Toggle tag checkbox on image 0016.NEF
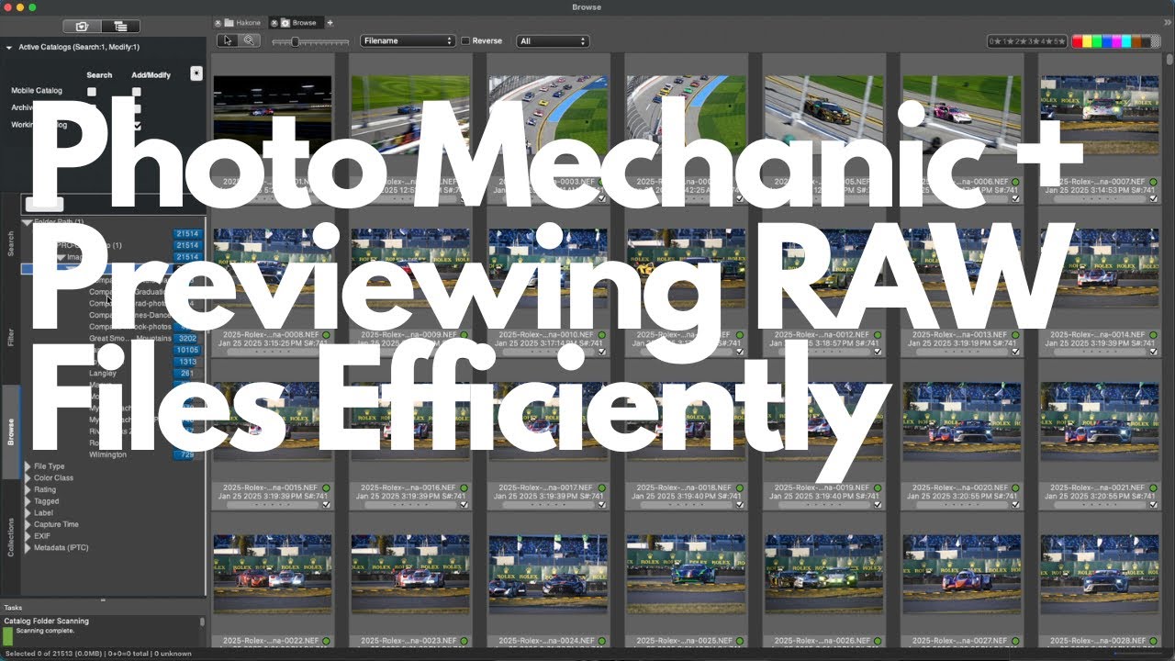 point(464,504)
